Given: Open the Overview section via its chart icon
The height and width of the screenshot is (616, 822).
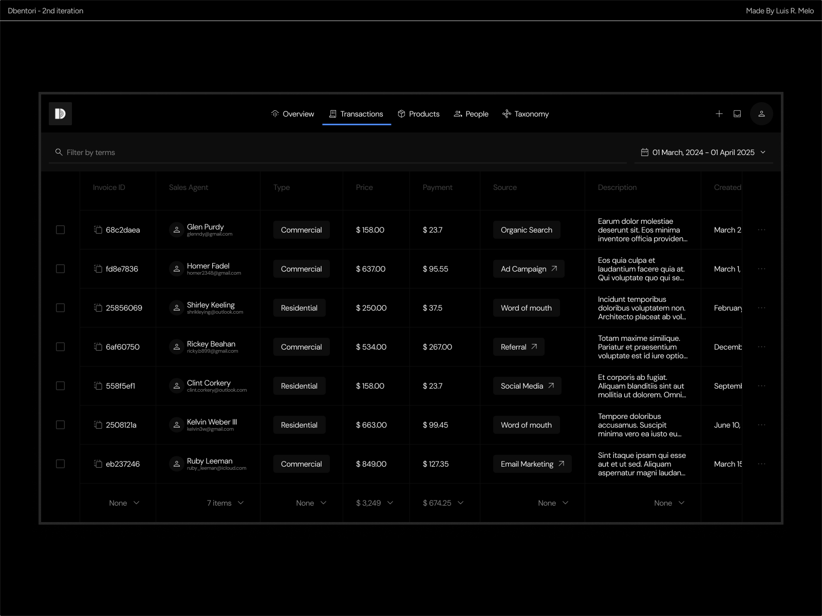Looking at the screenshot, I should pos(275,113).
